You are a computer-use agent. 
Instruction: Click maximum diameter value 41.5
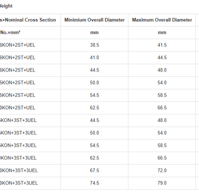(162, 45)
